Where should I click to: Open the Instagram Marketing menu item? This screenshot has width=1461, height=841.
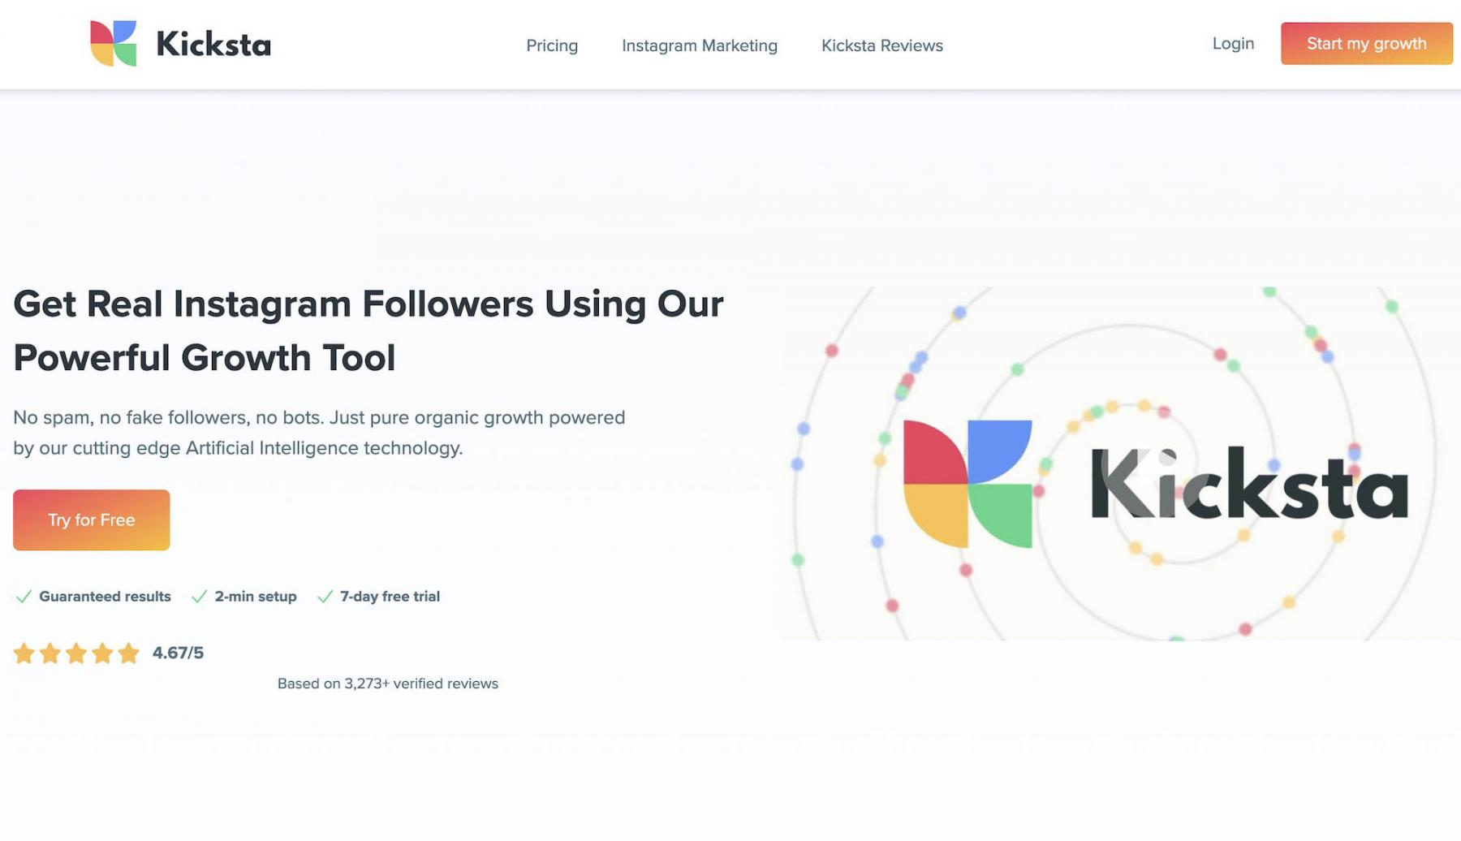coord(699,45)
